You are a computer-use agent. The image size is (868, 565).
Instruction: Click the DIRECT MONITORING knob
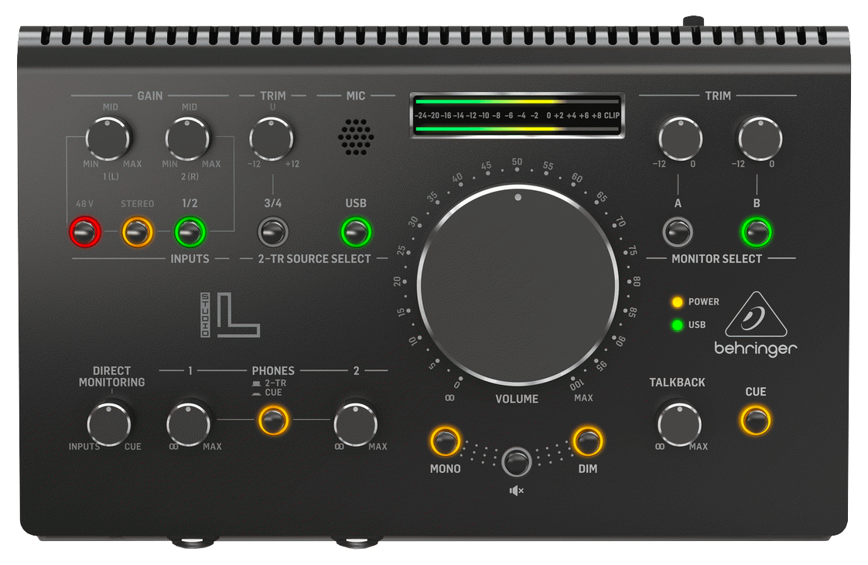coord(109,423)
